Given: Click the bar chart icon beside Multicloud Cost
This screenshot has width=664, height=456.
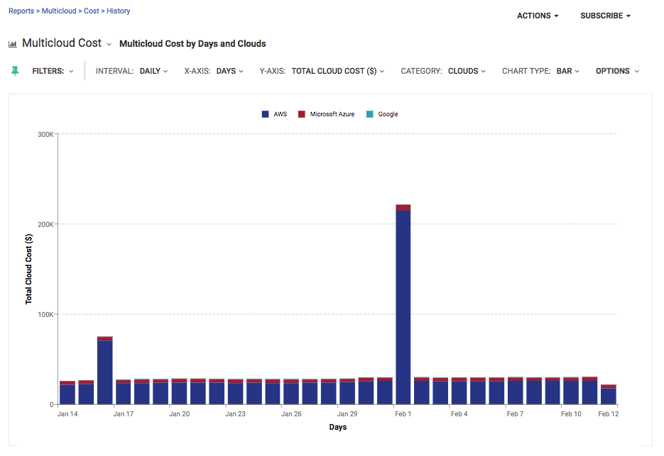Looking at the screenshot, I should click(12, 43).
